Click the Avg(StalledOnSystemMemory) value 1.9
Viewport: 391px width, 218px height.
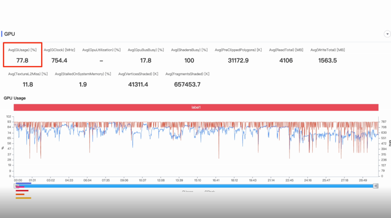(83, 85)
